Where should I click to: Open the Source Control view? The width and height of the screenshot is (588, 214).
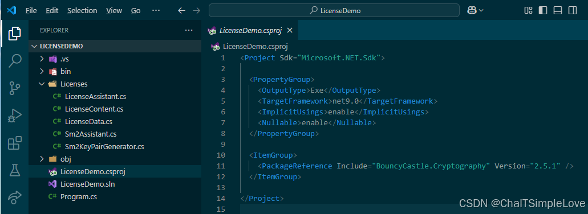pos(14,88)
